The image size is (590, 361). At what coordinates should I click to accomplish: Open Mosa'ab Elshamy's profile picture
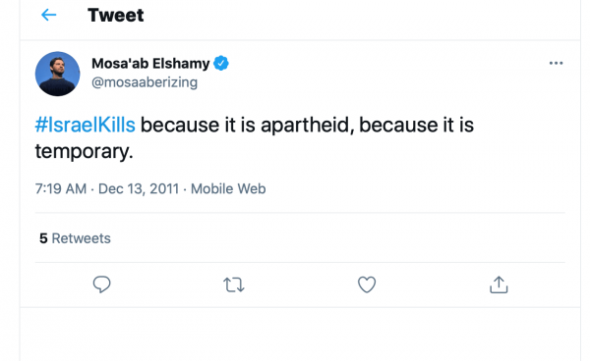58,74
